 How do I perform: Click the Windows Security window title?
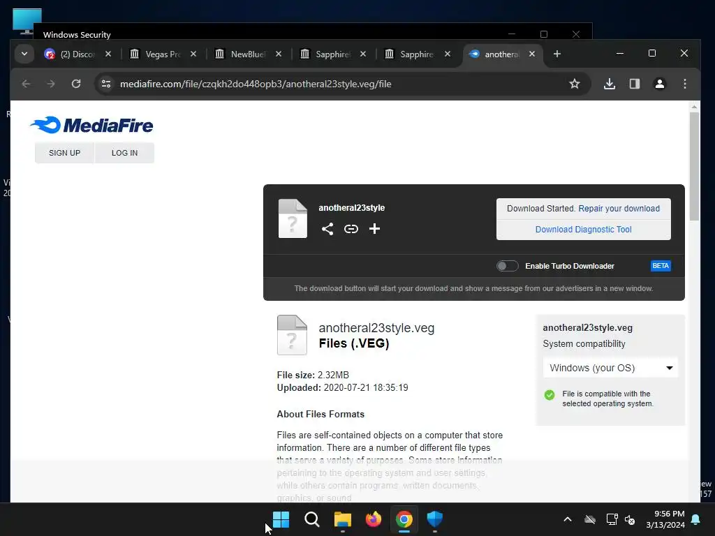click(x=77, y=35)
